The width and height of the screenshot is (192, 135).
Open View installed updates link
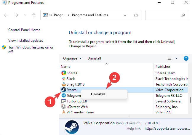click(25, 41)
